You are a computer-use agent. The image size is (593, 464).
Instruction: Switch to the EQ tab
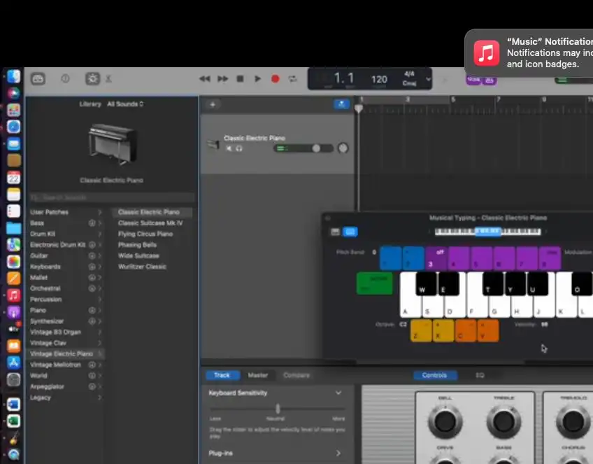click(480, 375)
